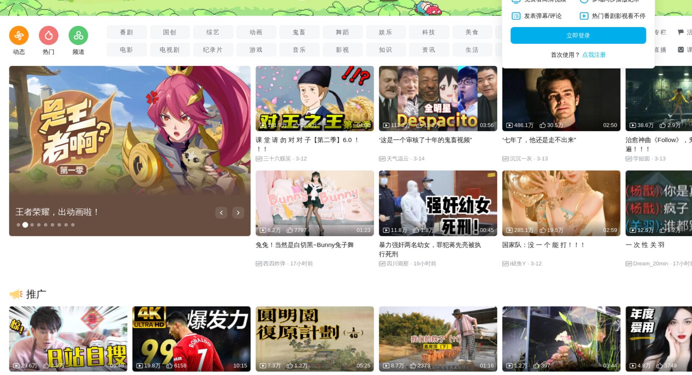The height and width of the screenshot is (375, 692).
Task: Open uploader 天气温云 profile
Action: (x=398, y=159)
